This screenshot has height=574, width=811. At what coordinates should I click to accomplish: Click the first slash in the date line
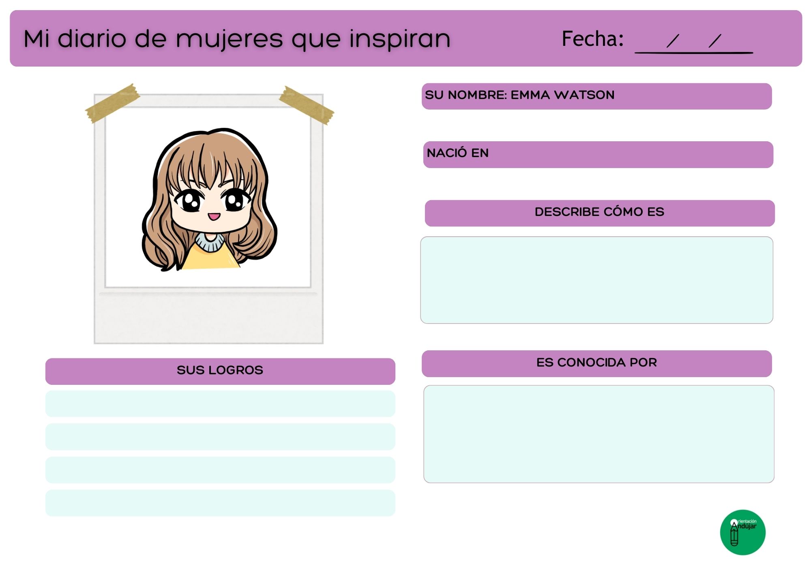click(x=673, y=41)
